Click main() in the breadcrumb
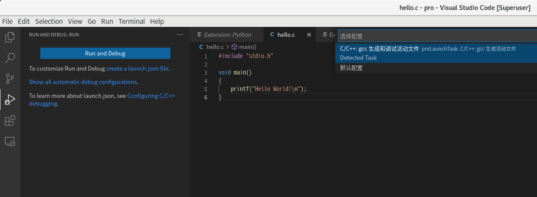 [x=248, y=47]
